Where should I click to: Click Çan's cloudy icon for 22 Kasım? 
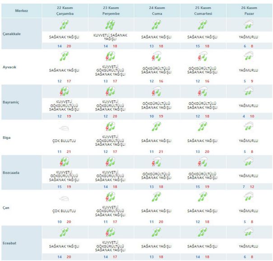coord(65,197)
